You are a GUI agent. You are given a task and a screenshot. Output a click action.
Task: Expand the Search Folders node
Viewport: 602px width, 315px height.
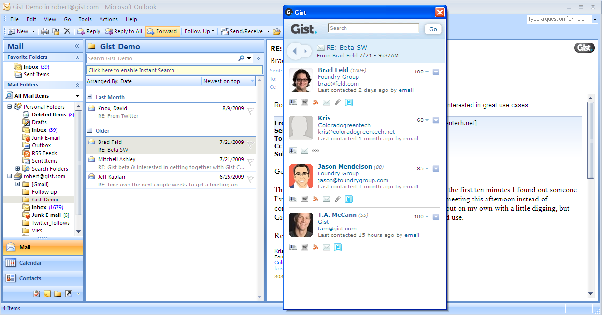(18, 169)
